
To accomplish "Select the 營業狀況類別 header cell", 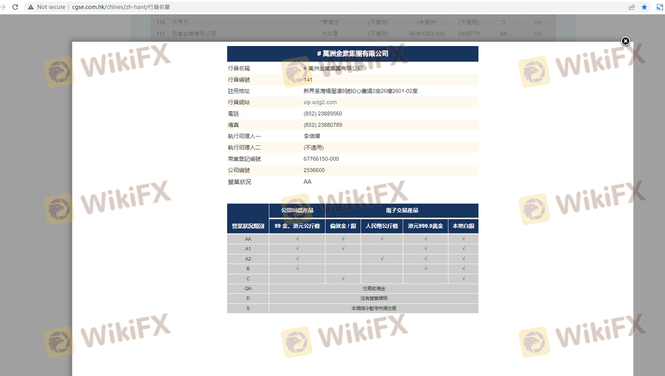I will tap(248, 226).
